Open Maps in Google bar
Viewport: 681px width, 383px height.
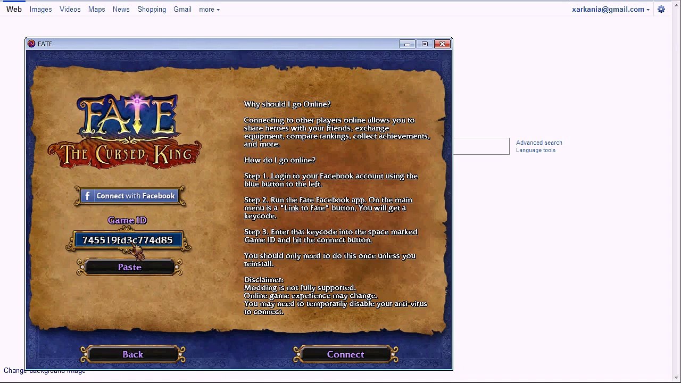tap(97, 9)
